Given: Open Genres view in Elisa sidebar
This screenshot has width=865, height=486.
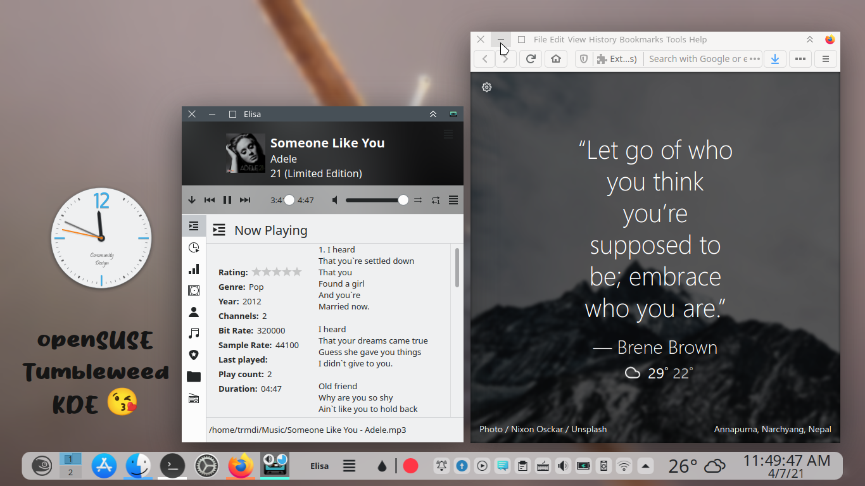Looking at the screenshot, I should [x=194, y=355].
